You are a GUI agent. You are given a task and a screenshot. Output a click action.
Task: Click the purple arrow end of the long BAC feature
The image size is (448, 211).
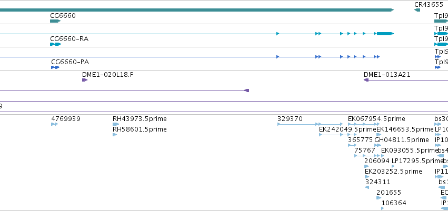point(247,91)
